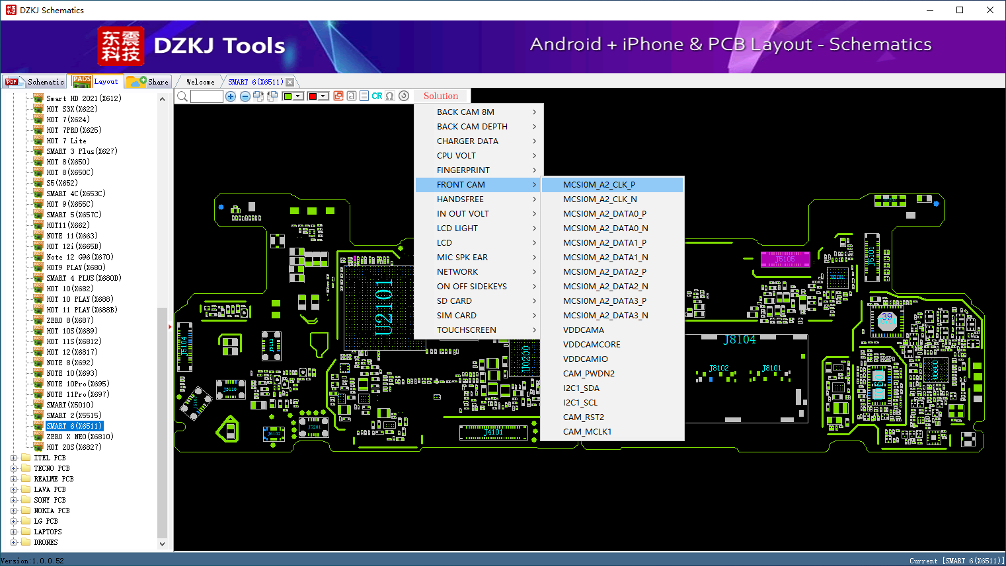Select HOT 20S(X6827) in tree
The width and height of the screenshot is (1006, 566).
click(74, 447)
